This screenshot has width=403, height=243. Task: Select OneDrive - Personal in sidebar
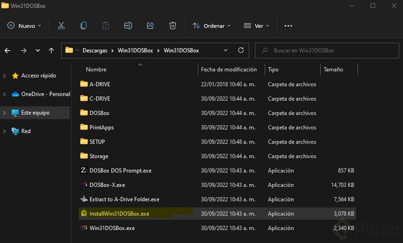click(45, 94)
